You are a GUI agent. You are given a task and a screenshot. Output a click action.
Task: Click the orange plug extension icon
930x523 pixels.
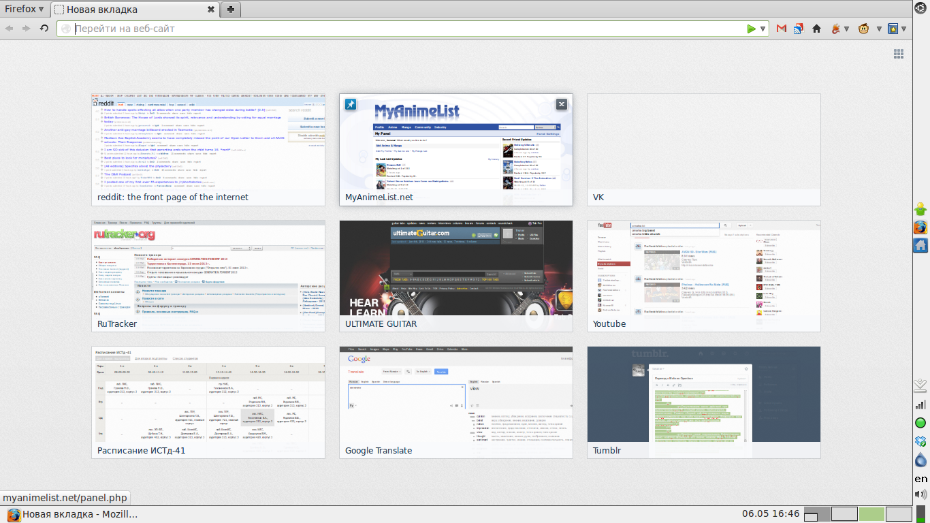point(835,29)
